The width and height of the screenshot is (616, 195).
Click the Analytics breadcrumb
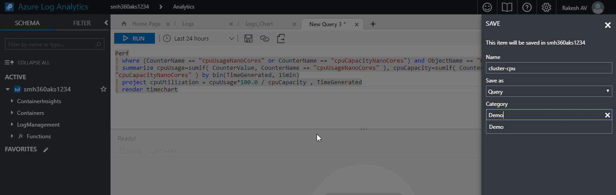pyautogui.click(x=184, y=7)
